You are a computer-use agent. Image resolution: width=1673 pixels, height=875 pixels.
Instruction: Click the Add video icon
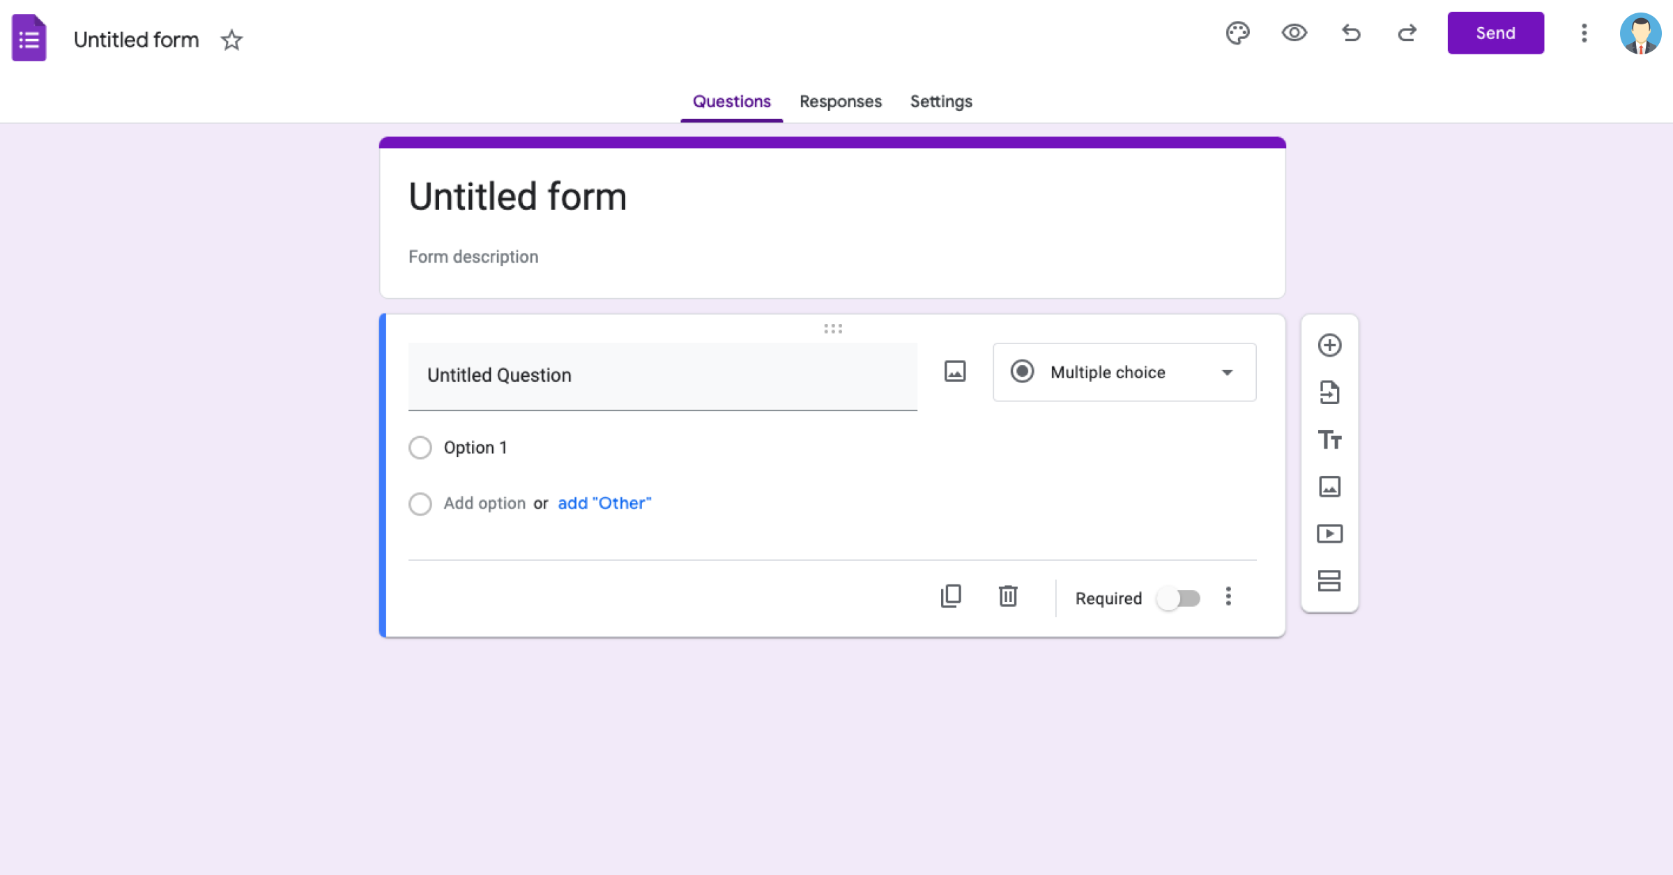tap(1330, 534)
